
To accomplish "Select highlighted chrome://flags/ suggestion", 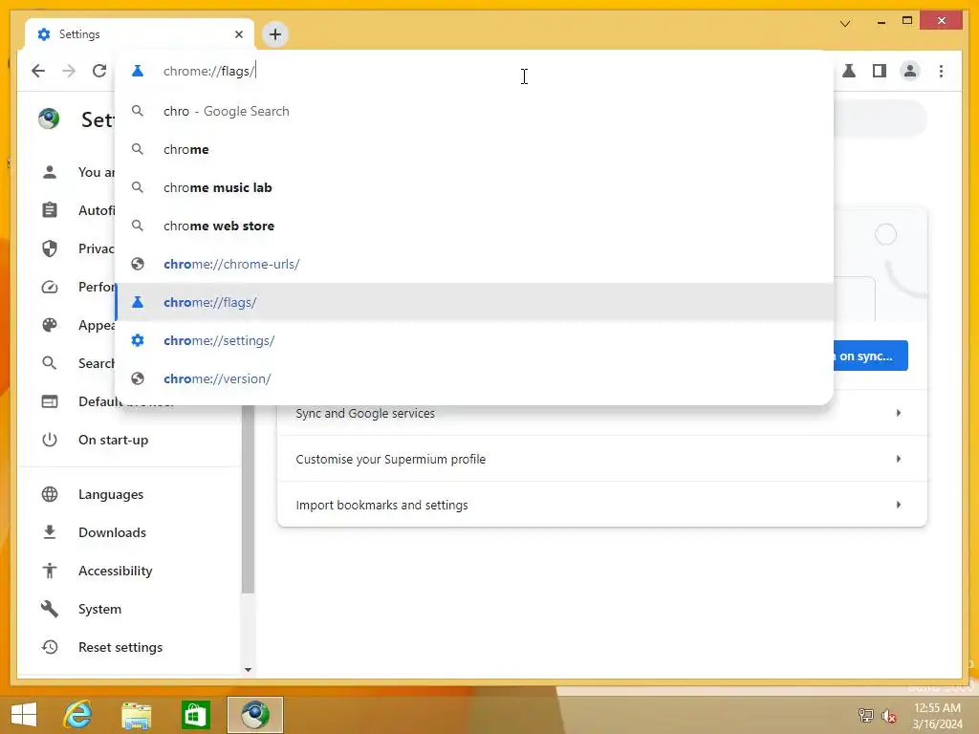I will [474, 302].
